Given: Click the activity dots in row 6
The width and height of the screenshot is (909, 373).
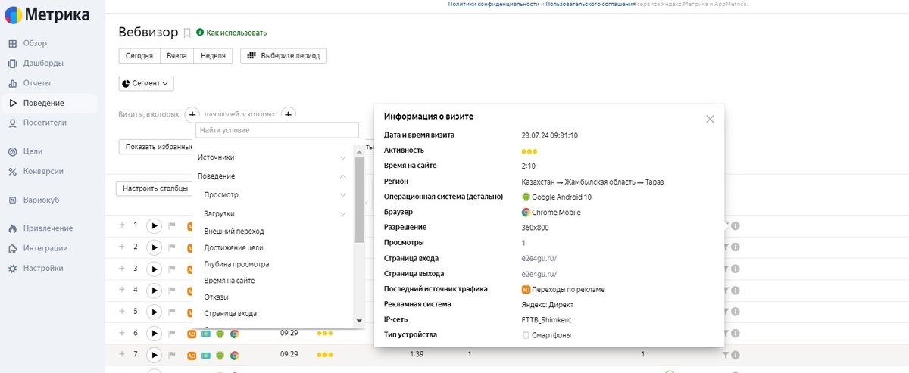Looking at the screenshot, I should click(325, 333).
